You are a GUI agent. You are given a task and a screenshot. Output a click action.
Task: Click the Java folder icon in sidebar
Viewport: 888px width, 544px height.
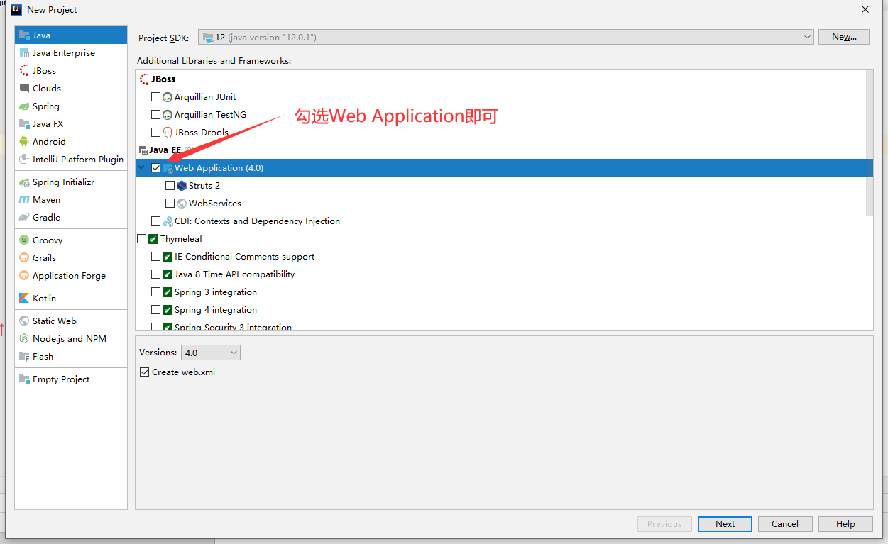pyautogui.click(x=24, y=35)
